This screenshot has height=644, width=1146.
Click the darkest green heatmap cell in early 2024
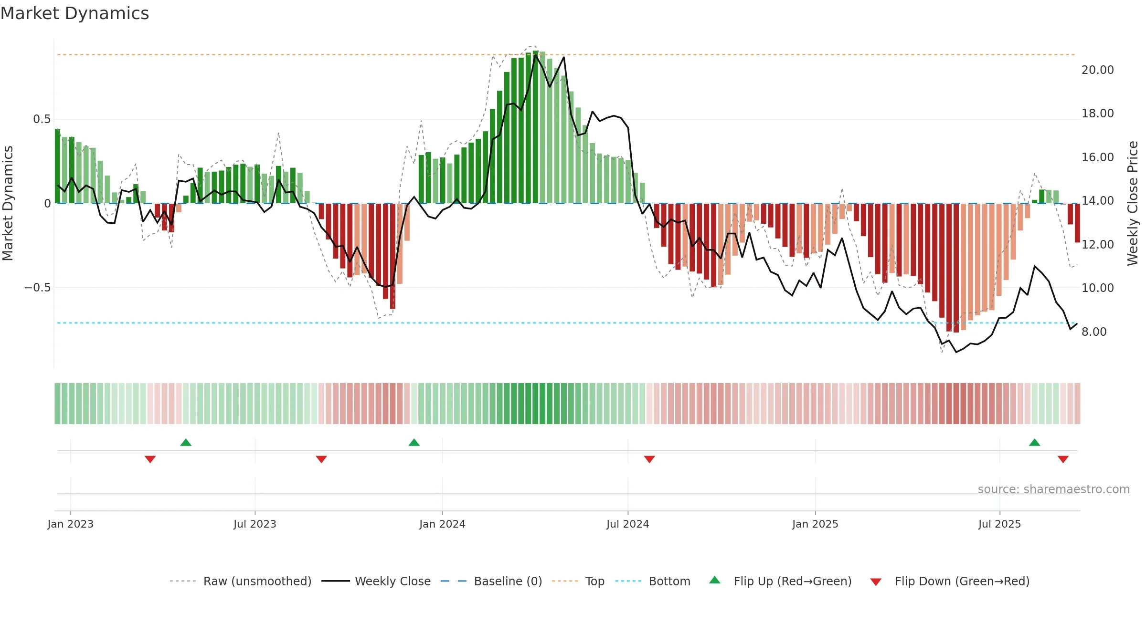pos(535,404)
